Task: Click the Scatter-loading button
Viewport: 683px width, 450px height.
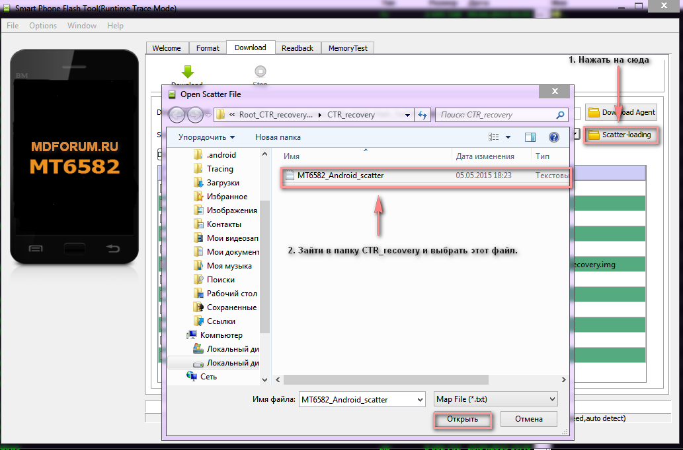Action: 620,135
